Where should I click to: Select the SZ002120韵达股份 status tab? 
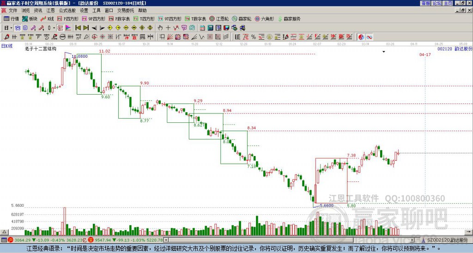446,240
